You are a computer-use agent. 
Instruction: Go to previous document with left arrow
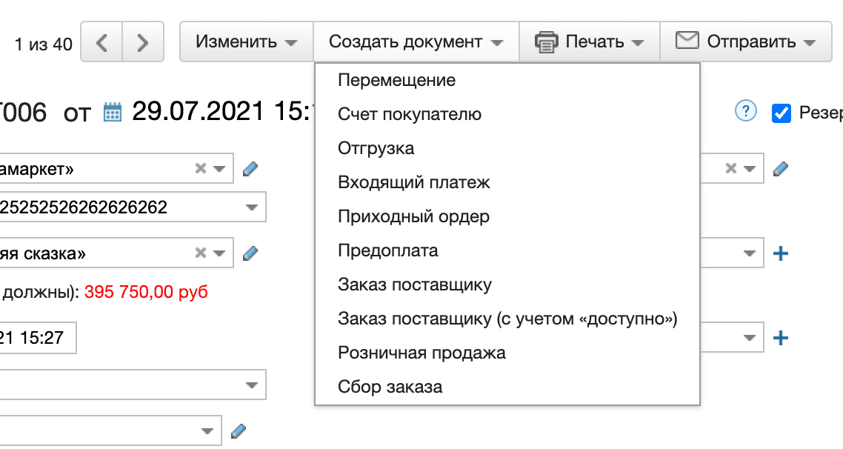(x=101, y=42)
